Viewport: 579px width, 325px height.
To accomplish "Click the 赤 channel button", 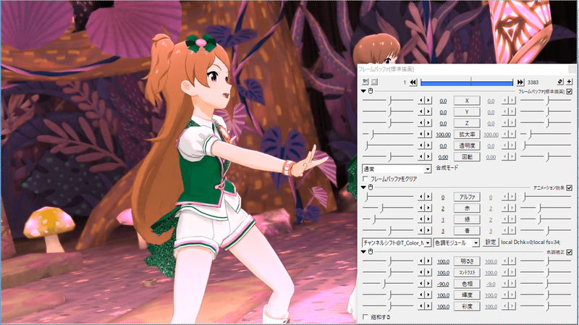I will pyautogui.click(x=467, y=208).
